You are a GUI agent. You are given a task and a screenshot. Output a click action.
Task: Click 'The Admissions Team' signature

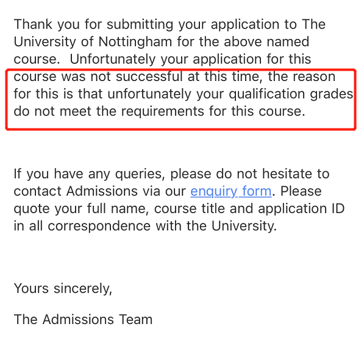(x=83, y=319)
